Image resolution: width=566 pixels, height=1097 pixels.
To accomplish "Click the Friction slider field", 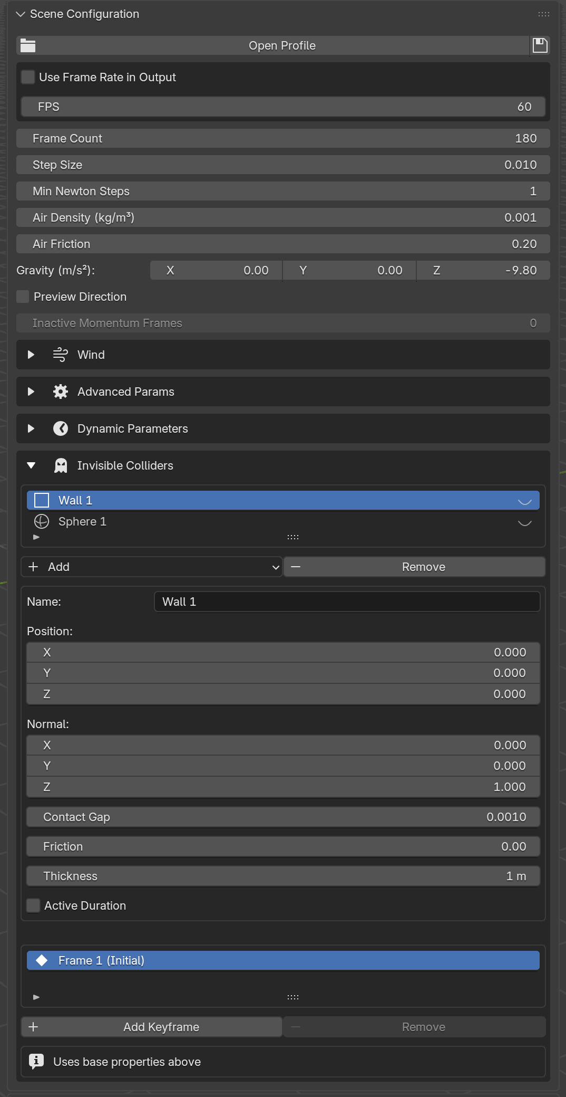I will coord(283,846).
